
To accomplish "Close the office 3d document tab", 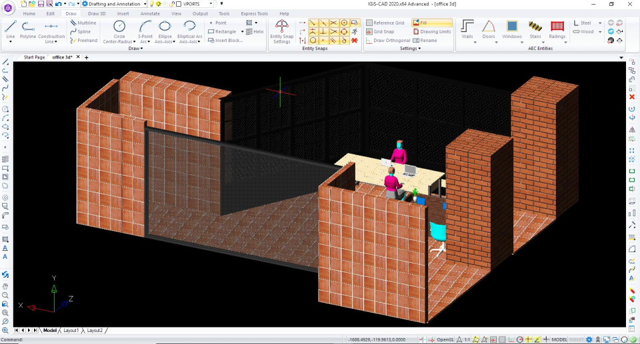I will [x=78, y=57].
